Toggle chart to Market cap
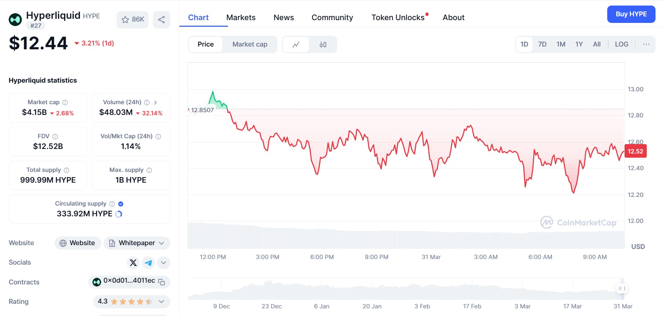The image size is (667, 316). pyautogui.click(x=250, y=44)
